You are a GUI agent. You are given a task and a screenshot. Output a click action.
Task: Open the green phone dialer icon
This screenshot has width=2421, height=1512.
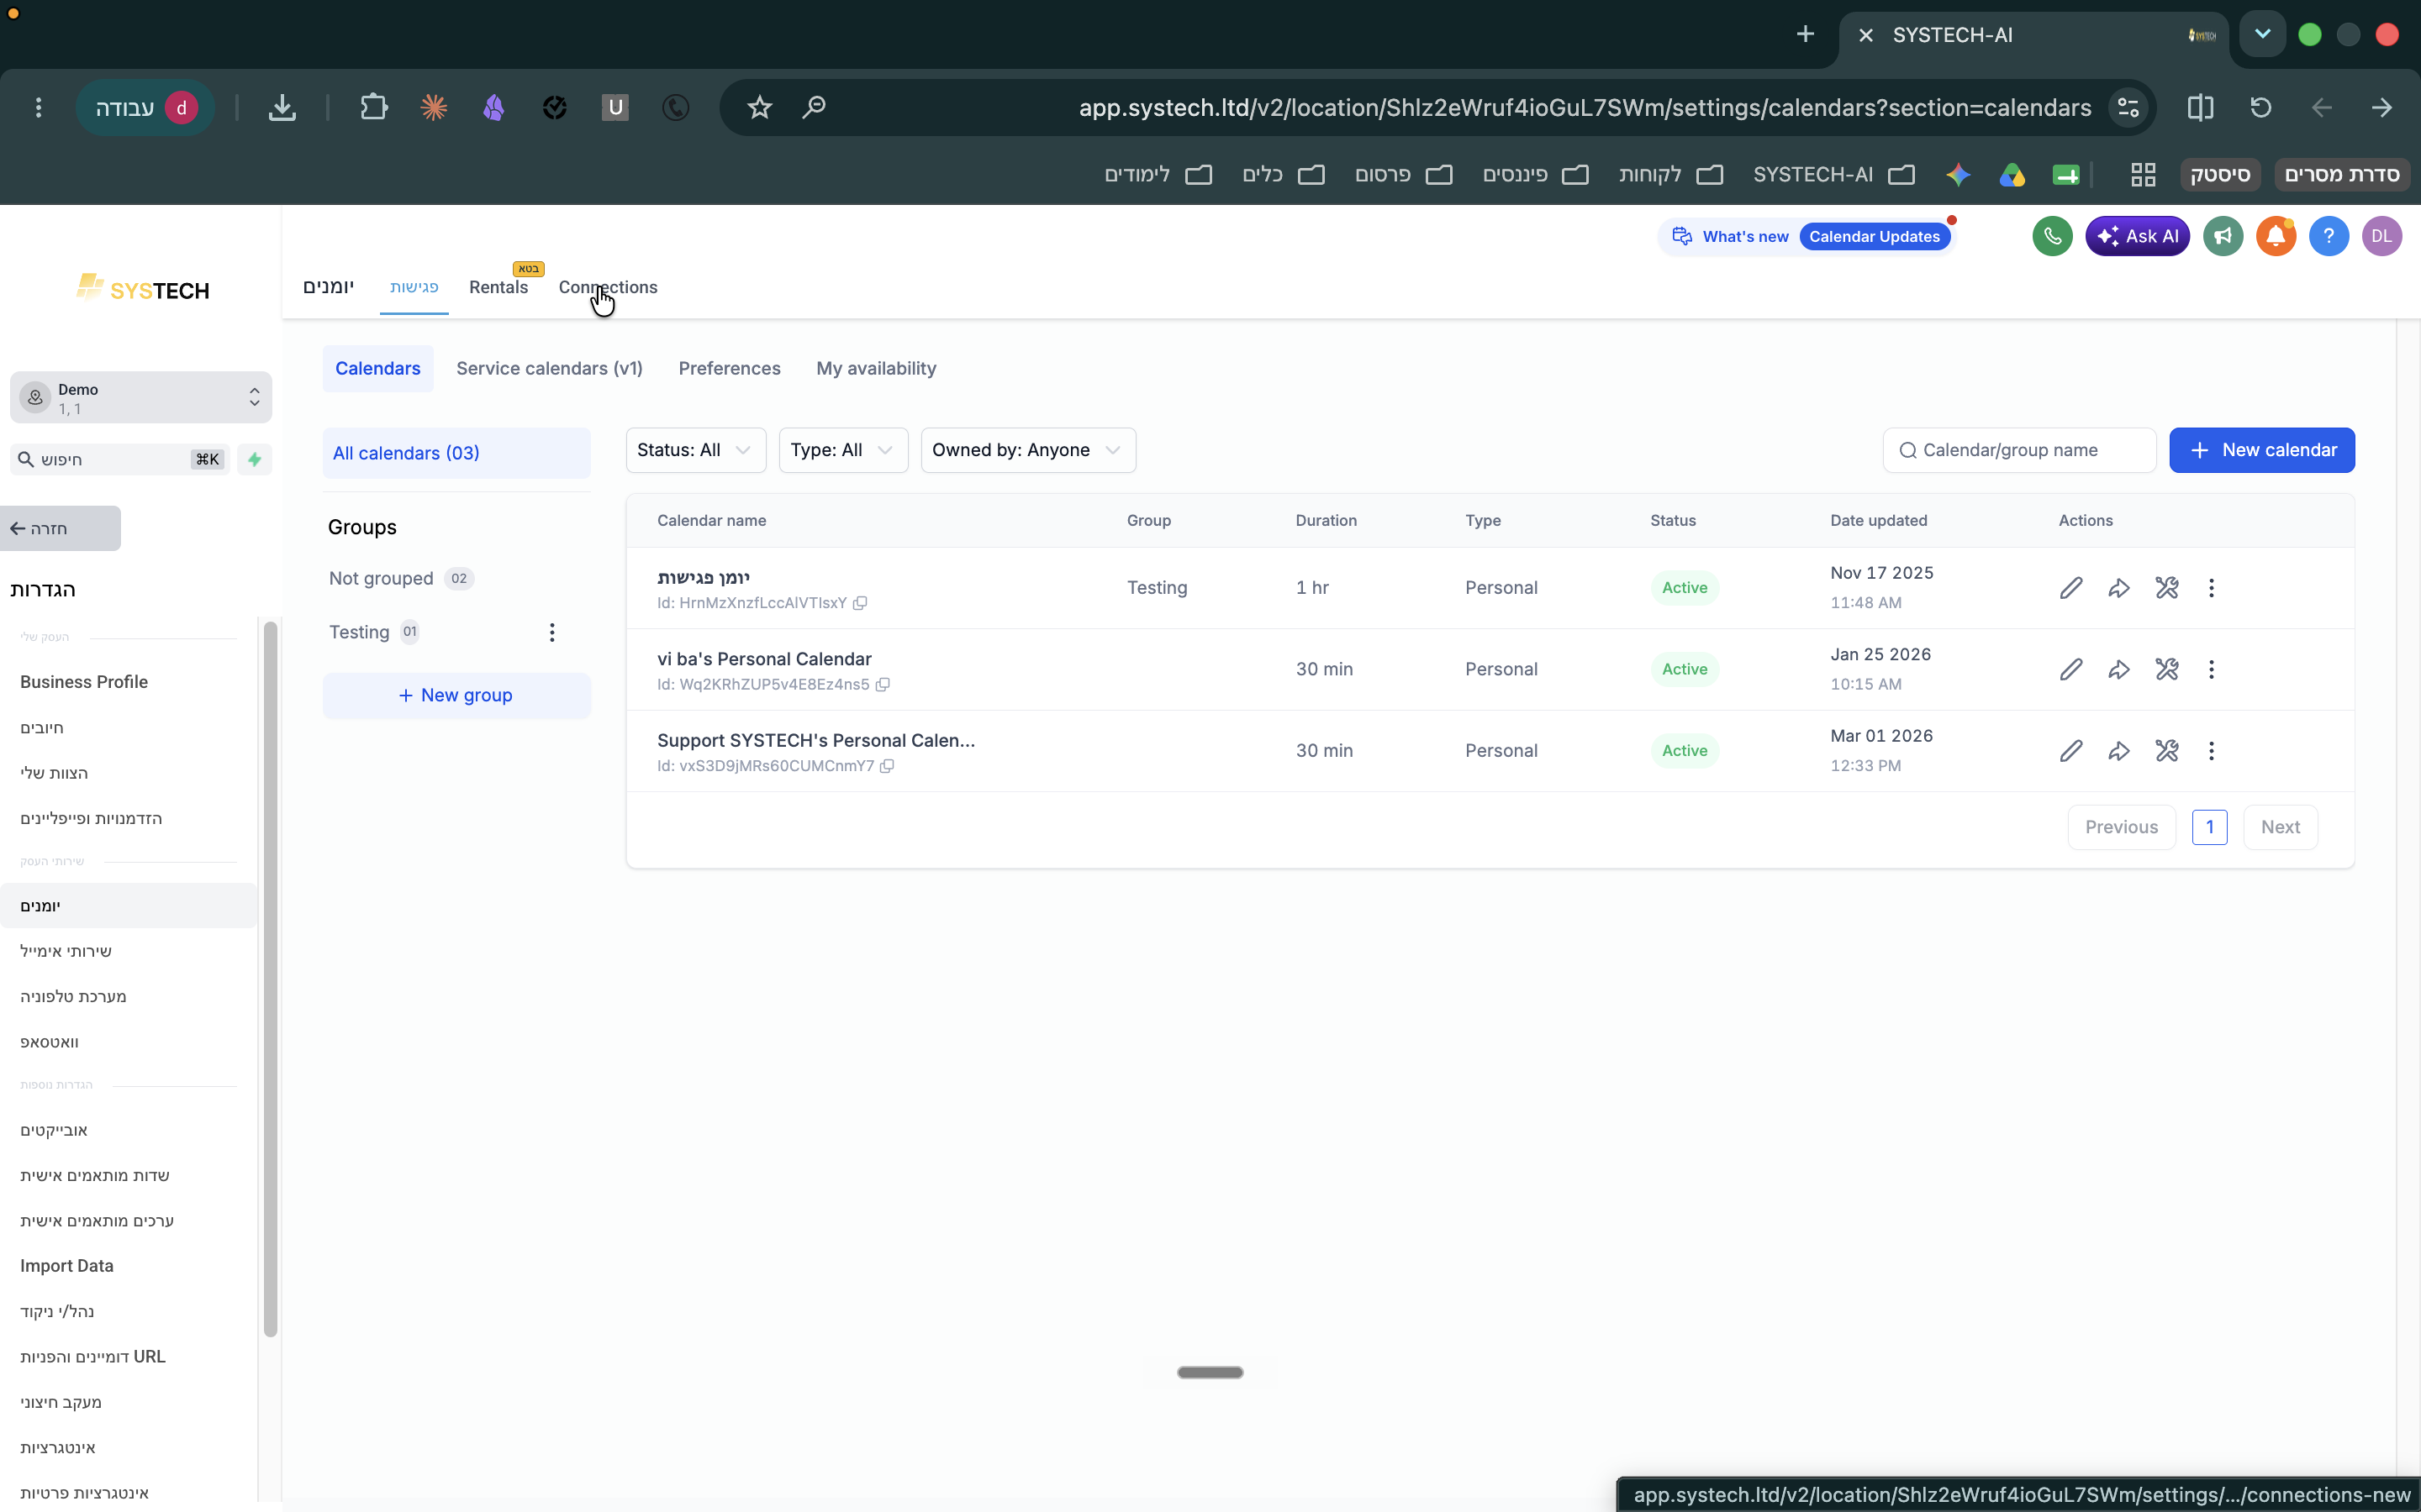pyautogui.click(x=2052, y=237)
